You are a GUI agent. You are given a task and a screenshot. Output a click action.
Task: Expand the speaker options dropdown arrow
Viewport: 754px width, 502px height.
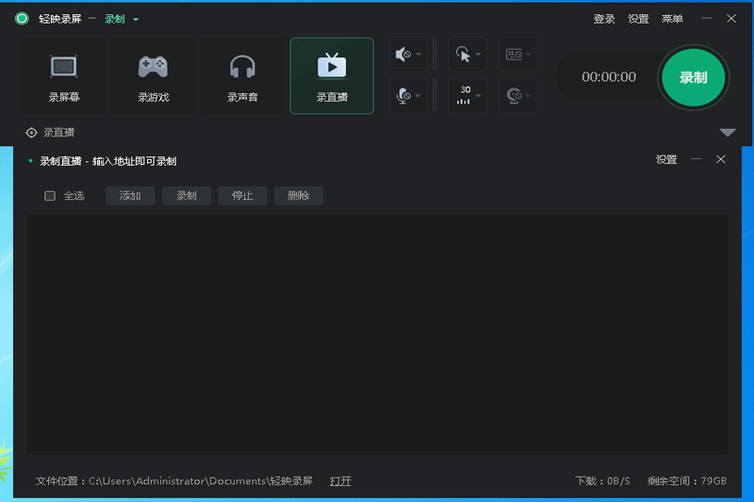pyautogui.click(x=419, y=55)
